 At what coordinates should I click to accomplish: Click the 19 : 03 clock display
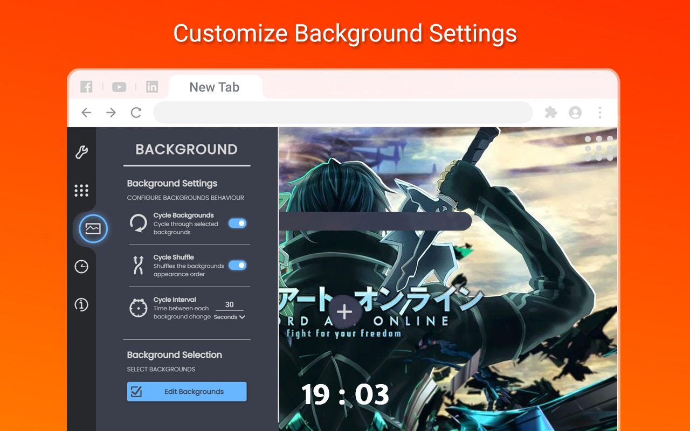point(345,395)
